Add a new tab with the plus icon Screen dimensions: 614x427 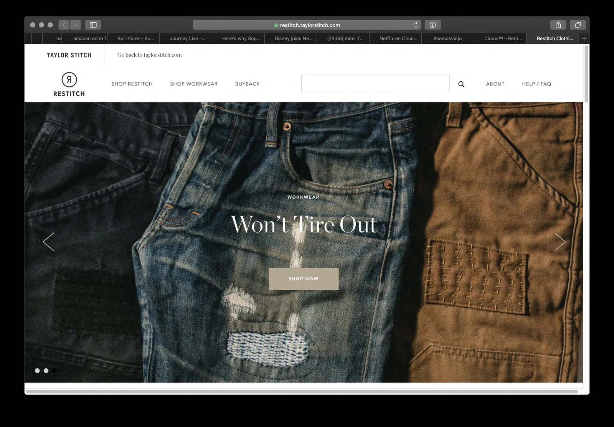584,38
